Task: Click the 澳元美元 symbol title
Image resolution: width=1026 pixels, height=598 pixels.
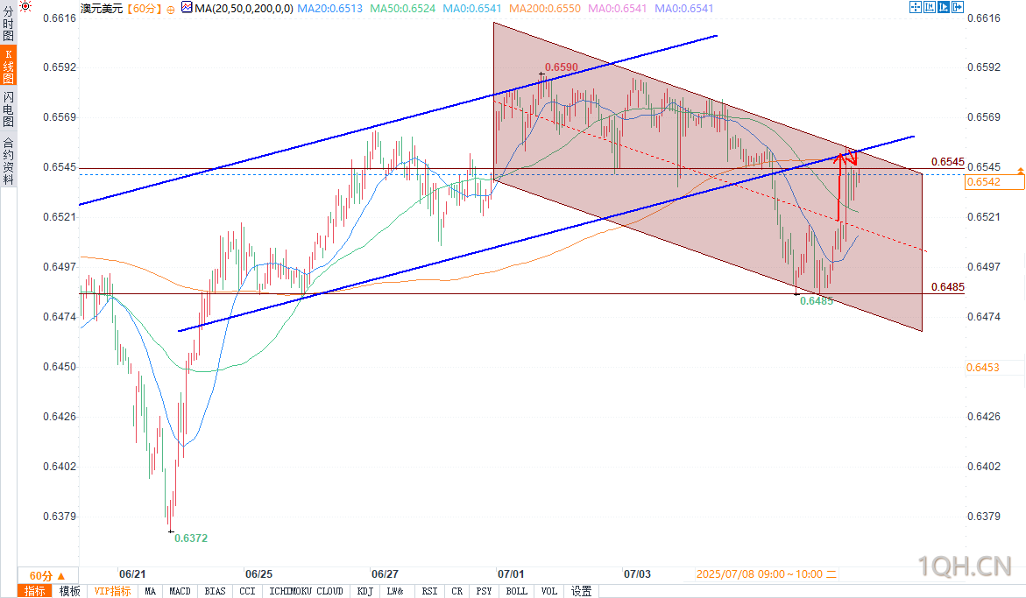Action: [103, 9]
